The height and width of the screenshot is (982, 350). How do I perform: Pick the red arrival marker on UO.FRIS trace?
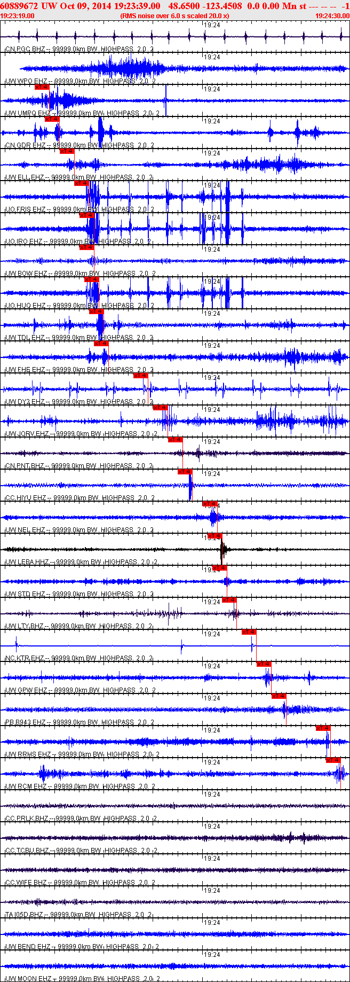[x=81, y=183]
